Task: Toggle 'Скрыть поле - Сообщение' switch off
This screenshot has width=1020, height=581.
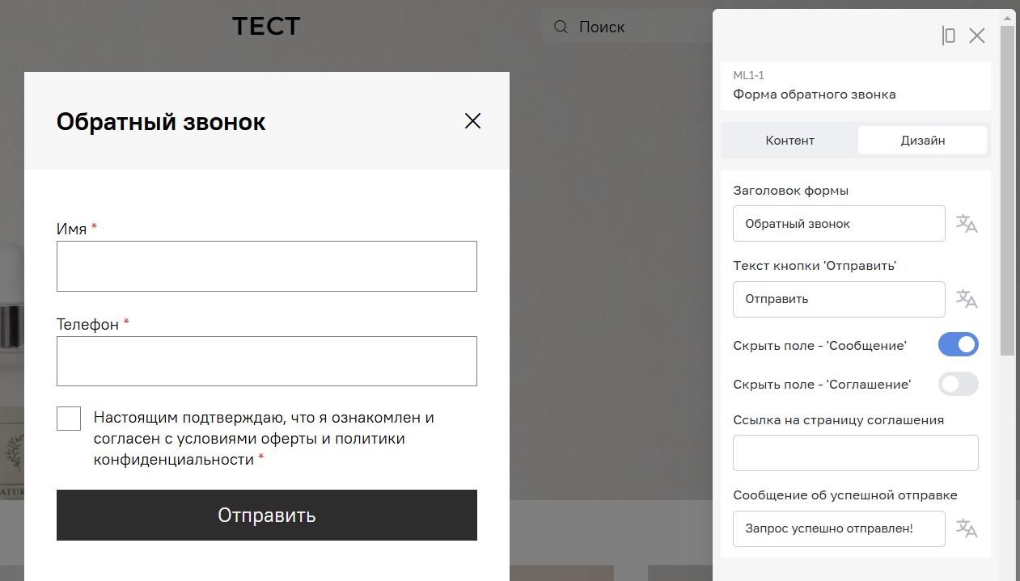Action: tap(959, 345)
